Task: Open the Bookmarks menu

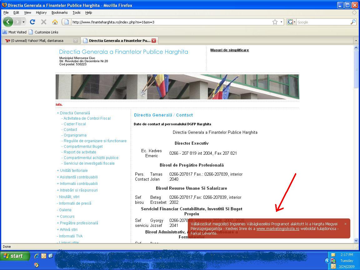Action: (59, 12)
